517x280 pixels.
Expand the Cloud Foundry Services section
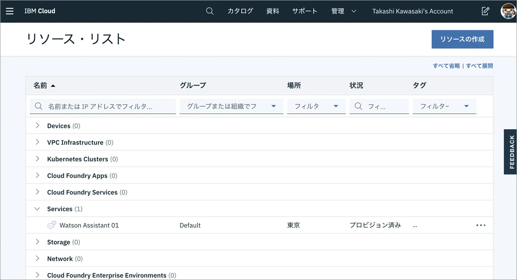coord(37,192)
